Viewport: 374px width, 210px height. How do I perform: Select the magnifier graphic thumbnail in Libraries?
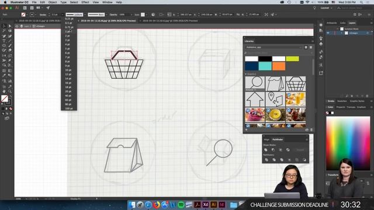[255, 83]
